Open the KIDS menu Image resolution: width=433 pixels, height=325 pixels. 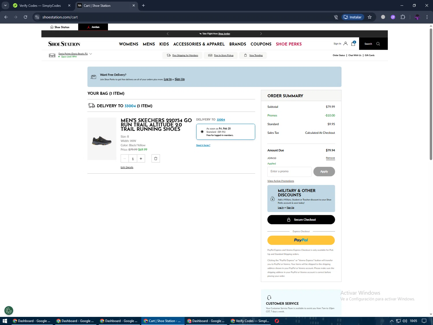coord(164,44)
